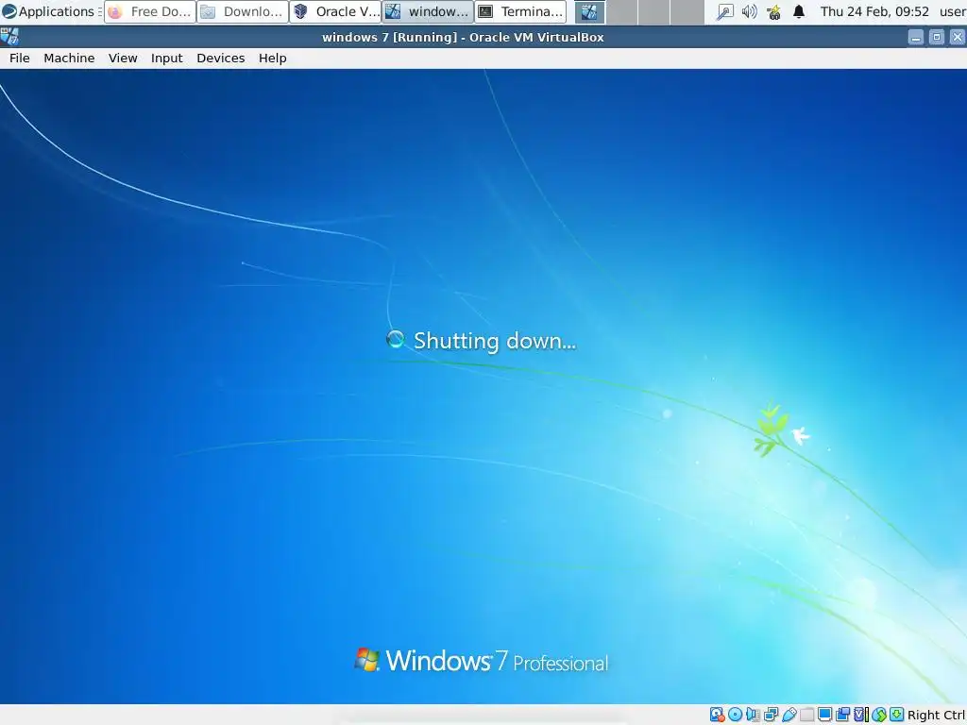The width and height of the screenshot is (967, 725).
Task: Open the display settings status icon
Action: [x=824, y=715]
